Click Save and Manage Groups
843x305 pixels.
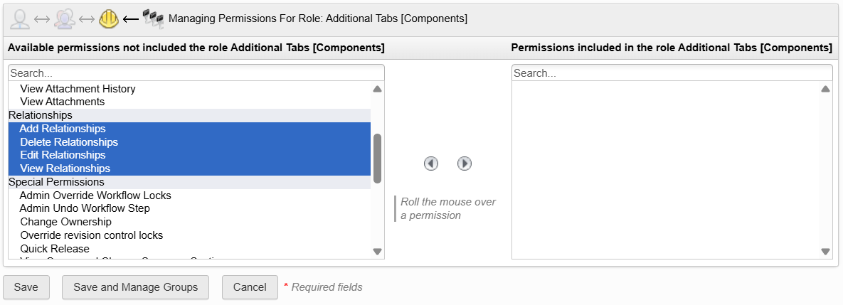(x=135, y=287)
